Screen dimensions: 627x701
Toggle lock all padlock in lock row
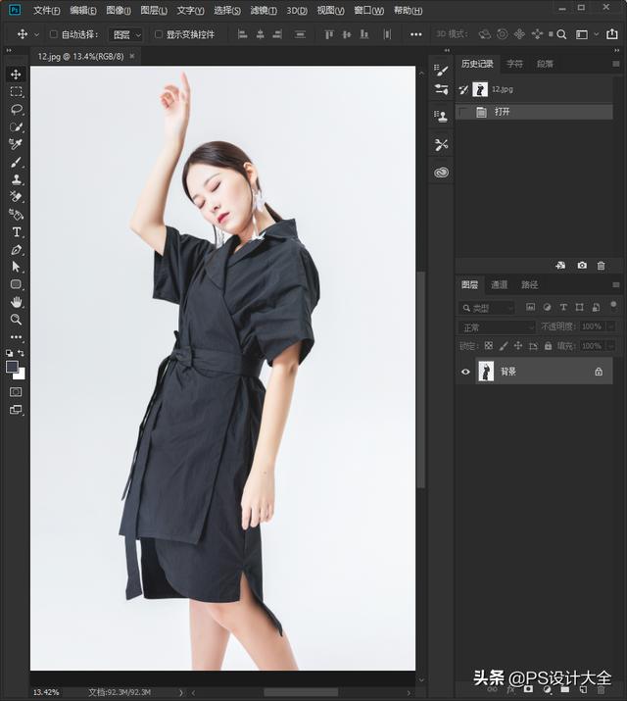pyautogui.click(x=548, y=345)
